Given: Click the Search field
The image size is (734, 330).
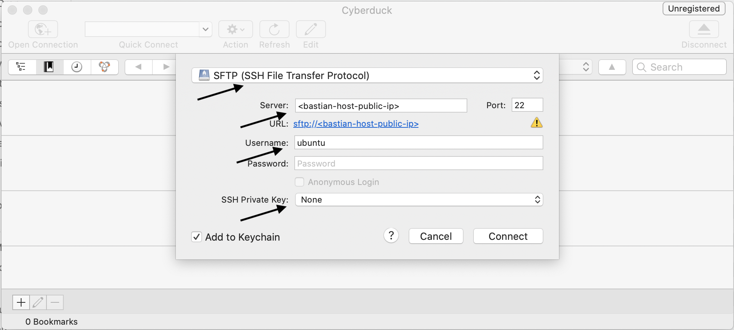Looking at the screenshot, I should click(x=679, y=67).
